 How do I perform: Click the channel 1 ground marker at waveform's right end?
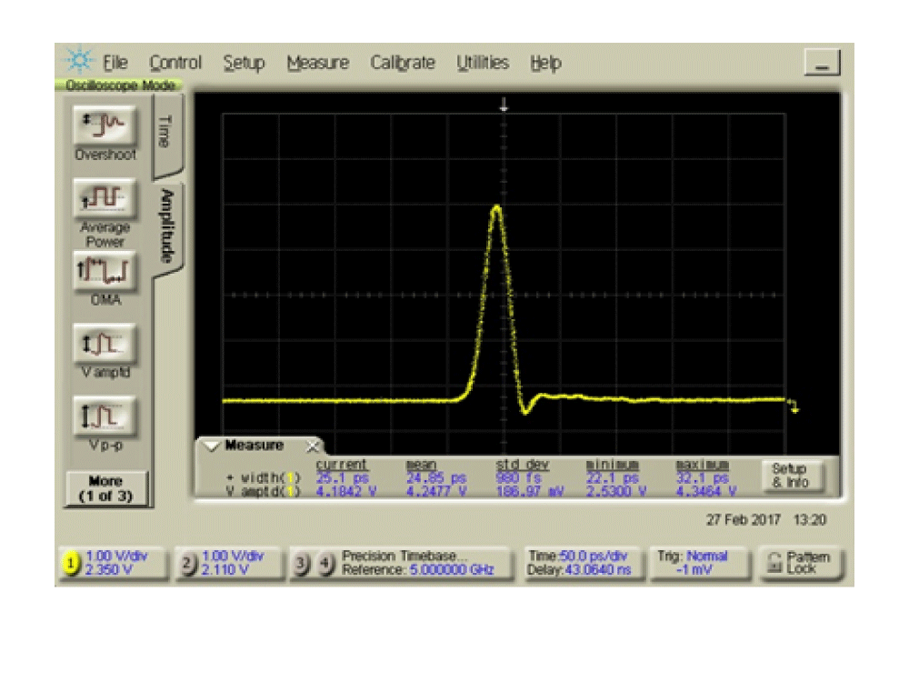click(x=793, y=406)
